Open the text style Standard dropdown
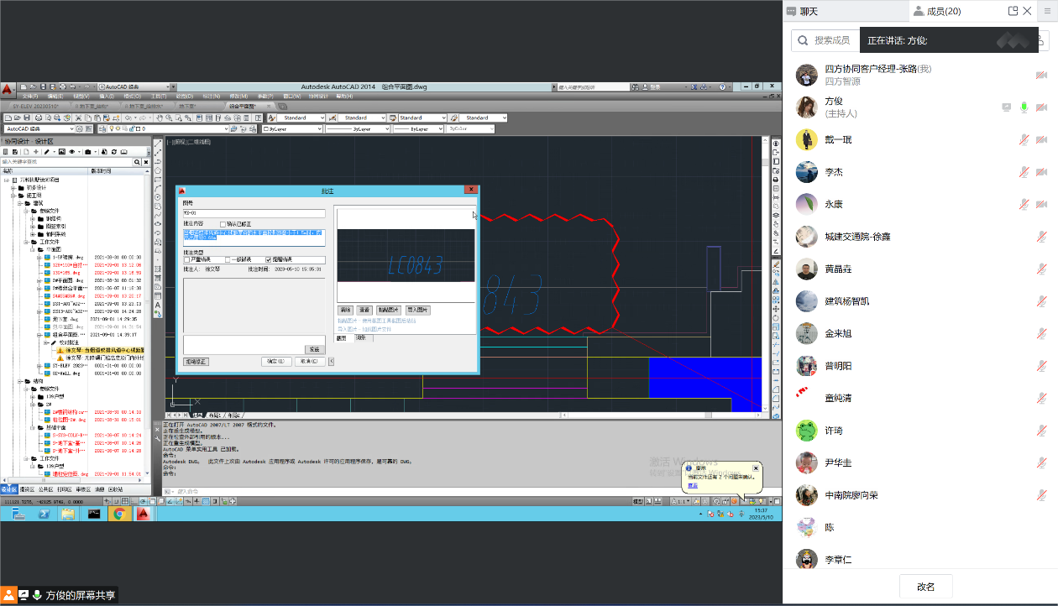 (x=301, y=118)
